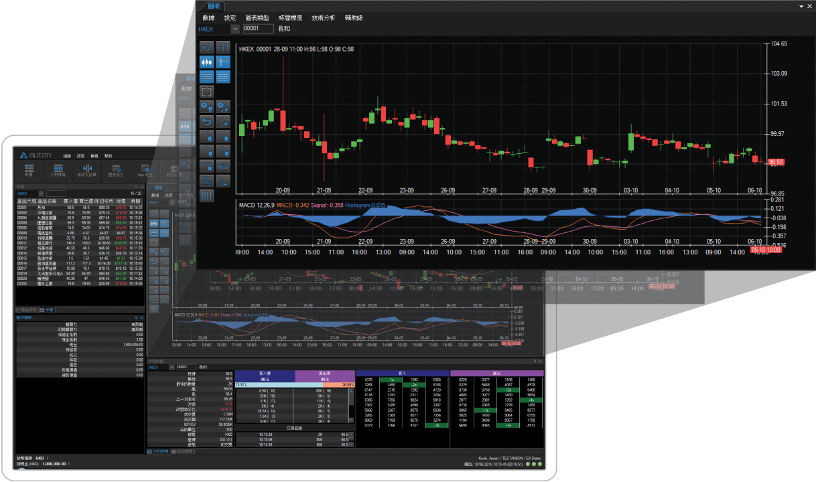The width and height of the screenshot is (816, 482).
Task: Select the row for code 00011 in market list
Action: [80, 242]
